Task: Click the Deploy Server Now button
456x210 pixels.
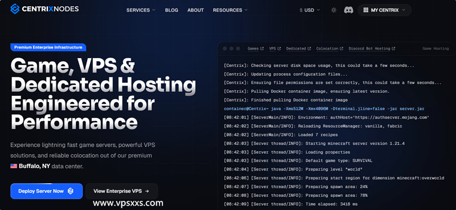Action: point(47,191)
